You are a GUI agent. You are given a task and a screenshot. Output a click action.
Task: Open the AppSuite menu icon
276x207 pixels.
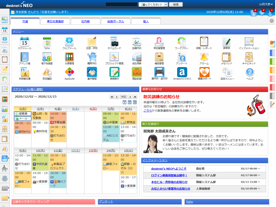click(69, 72)
